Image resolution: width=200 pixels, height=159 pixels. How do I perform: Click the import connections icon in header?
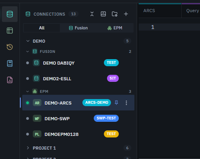(103, 14)
